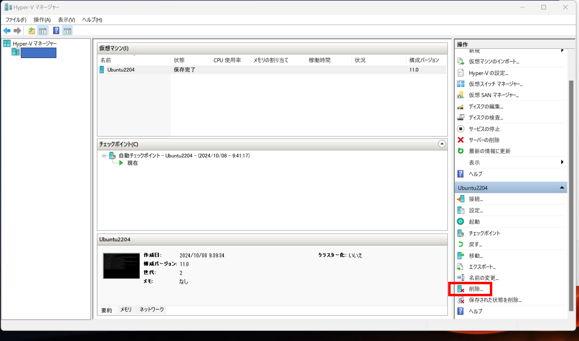
Task: Open 仮想スイッチ マネージャー
Action: pos(495,84)
